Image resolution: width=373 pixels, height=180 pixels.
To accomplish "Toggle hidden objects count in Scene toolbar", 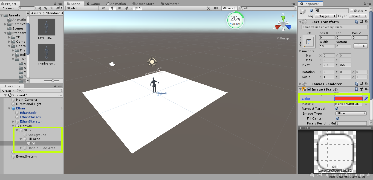I will click(x=138, y=8).
